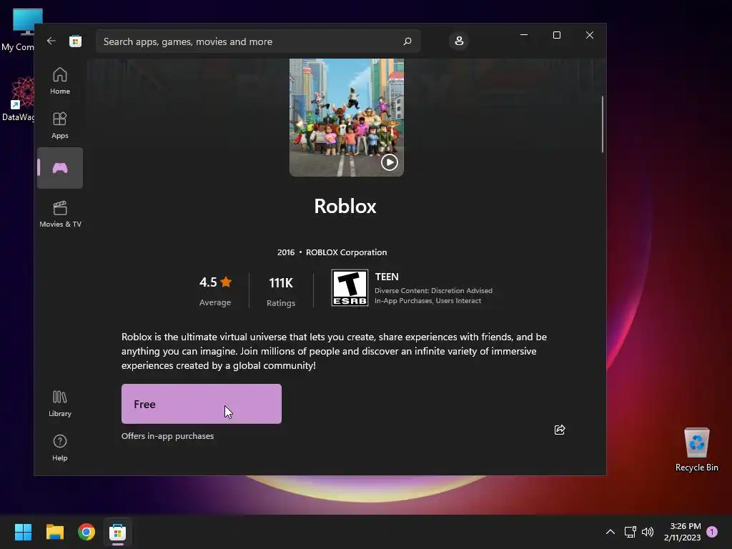The image size is (732, 549).
Task: Launch Google Chrome from the taskbar
Action: coord(86,532)
